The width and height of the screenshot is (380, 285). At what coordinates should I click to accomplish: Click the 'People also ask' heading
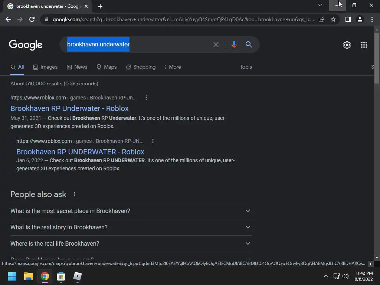38,194
